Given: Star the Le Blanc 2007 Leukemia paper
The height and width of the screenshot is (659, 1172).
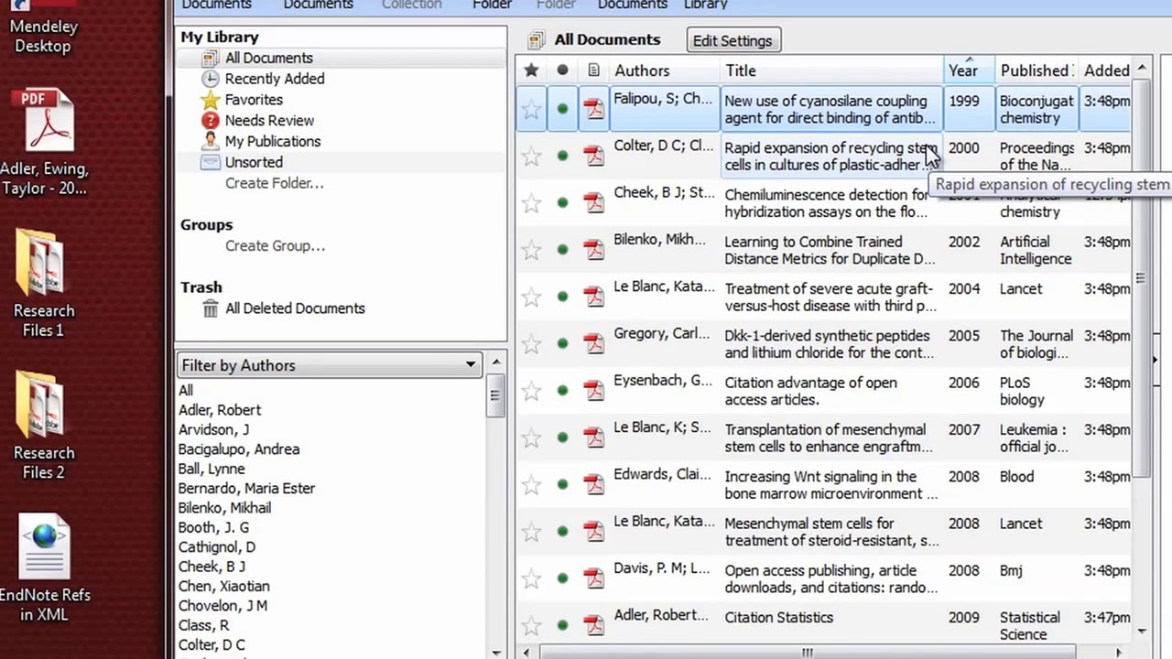Looking at the screenshot, I should tap(531, 438).
